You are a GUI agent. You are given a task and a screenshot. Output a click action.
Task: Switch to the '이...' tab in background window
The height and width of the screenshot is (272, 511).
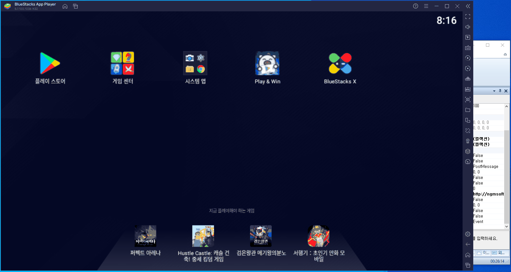tap(483, 253)
